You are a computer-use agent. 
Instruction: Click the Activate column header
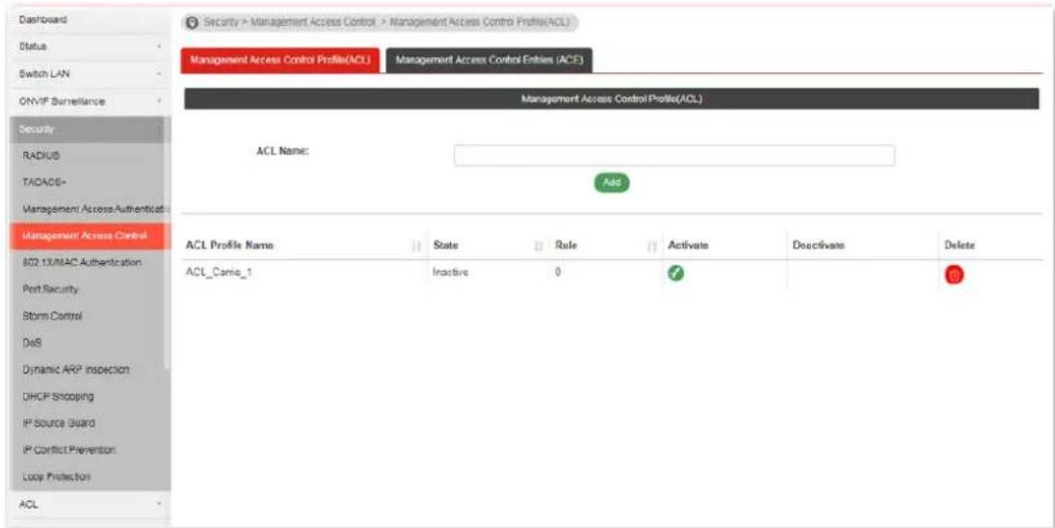[688, 247]
